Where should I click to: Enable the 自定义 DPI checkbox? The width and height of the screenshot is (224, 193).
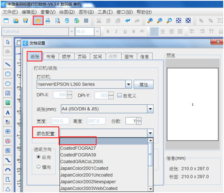(120, 95)
